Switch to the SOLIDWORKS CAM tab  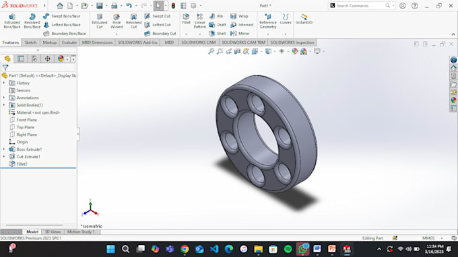(x=198, y=42)
